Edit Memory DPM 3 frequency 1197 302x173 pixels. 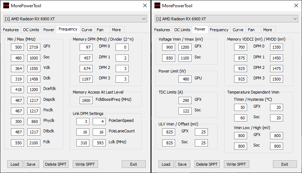click(86, 79)
